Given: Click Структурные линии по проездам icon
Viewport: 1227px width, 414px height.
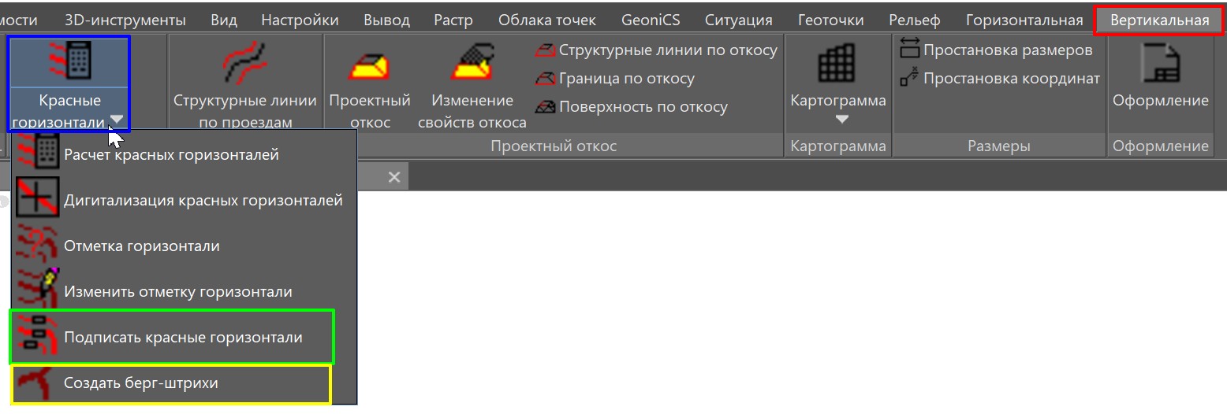Looking at the screenshot, I should click(x=244, y=62).
